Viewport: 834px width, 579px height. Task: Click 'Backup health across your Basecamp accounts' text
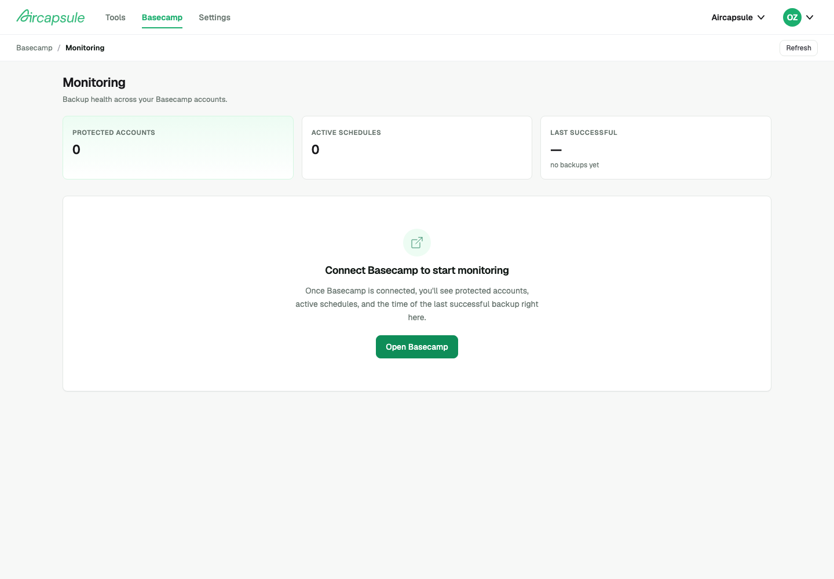(145, 100)
